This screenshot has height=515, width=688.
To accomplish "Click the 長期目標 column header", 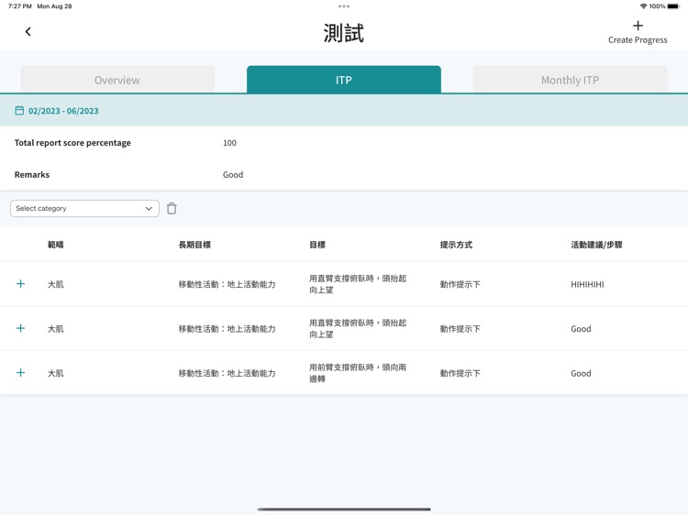I will pyautogui.click(x=194, y=245).
